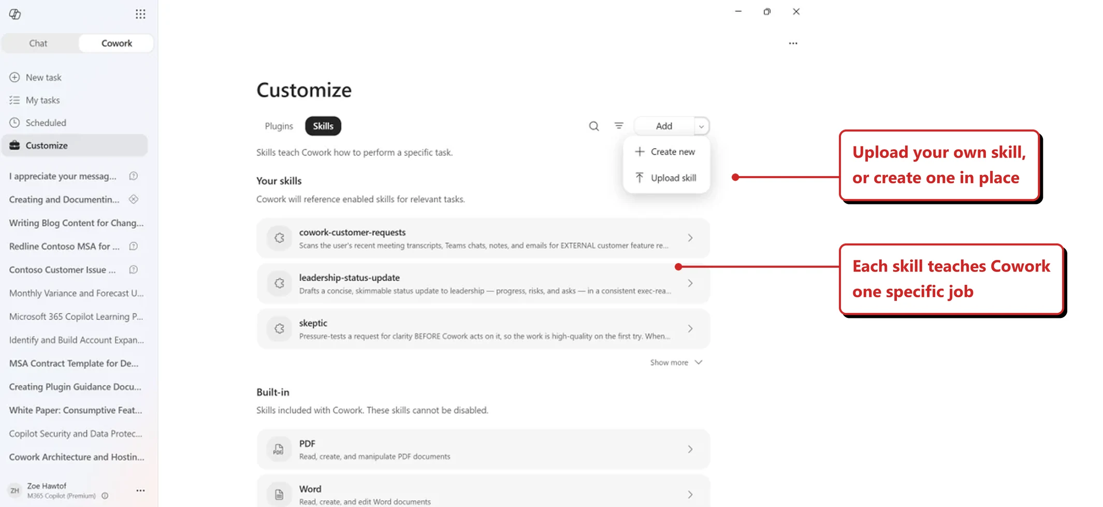Click the ZH profile avatar
Screen dimensions: 1103x507
14,490
